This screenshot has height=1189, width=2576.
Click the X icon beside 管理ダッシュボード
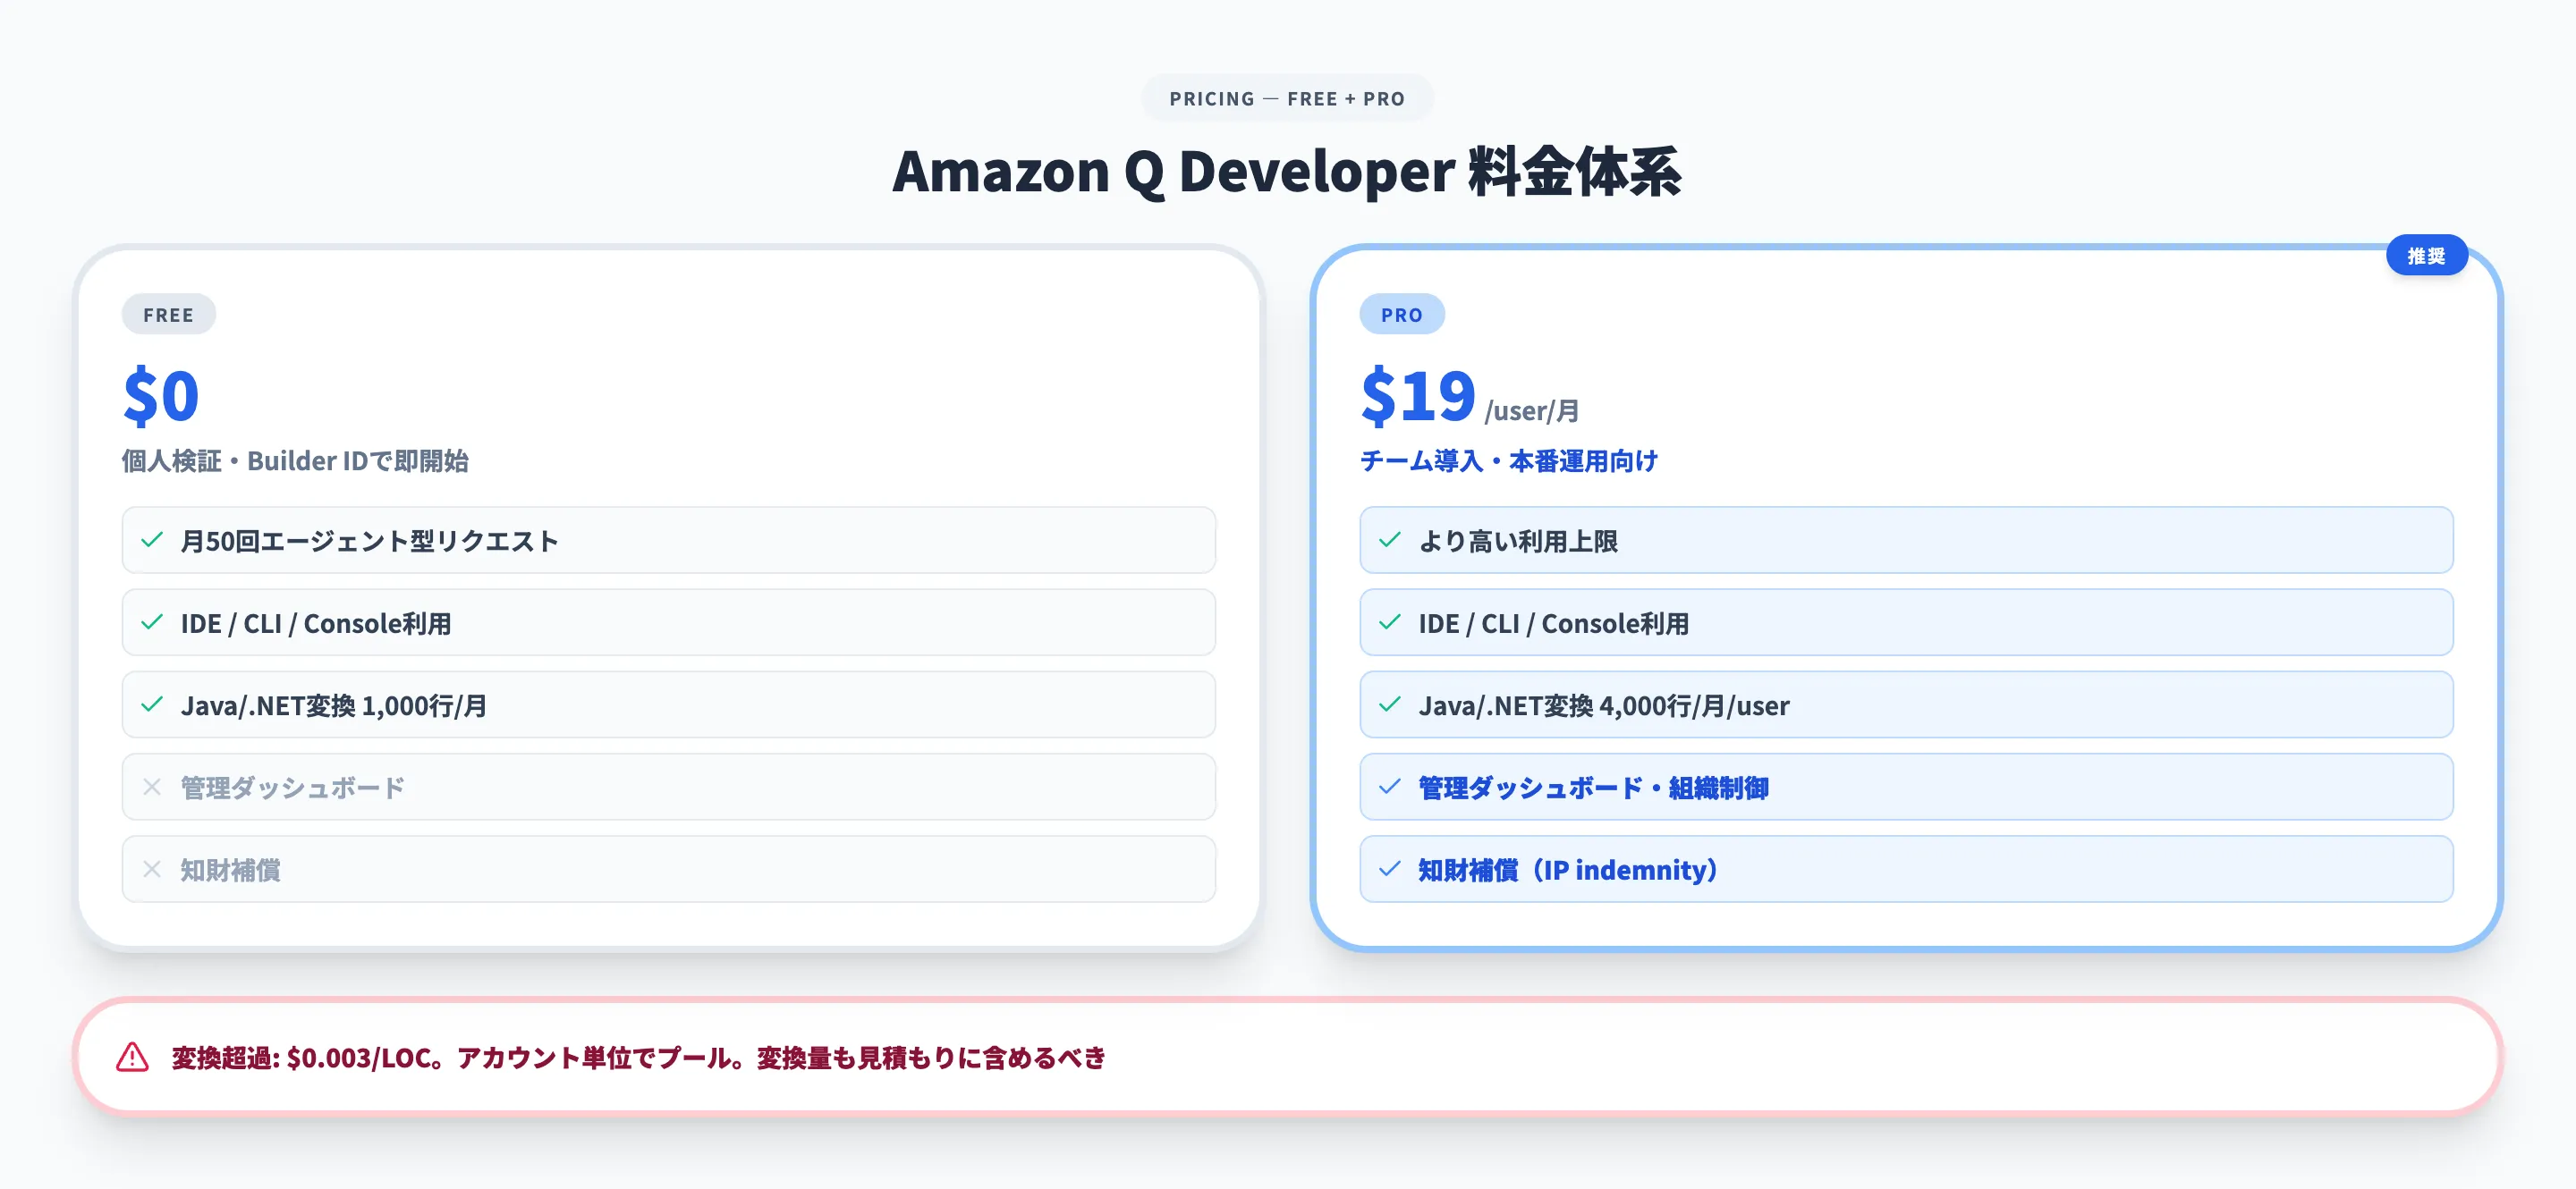tap(151, 788)
